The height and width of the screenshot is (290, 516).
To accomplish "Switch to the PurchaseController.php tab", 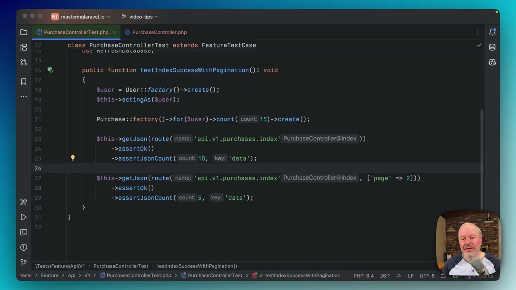I will pyautogui.click(x=156, y=32).
